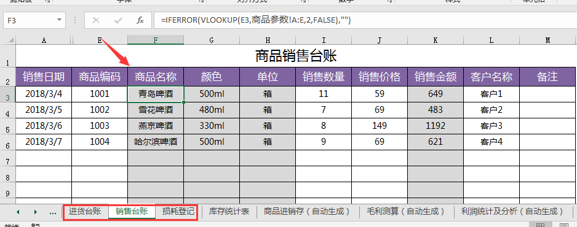Select sales amount cell 1192
Image resolution: width=577 pixels, height=227 pixels.
pyautogui.click(x=436, y=126)
